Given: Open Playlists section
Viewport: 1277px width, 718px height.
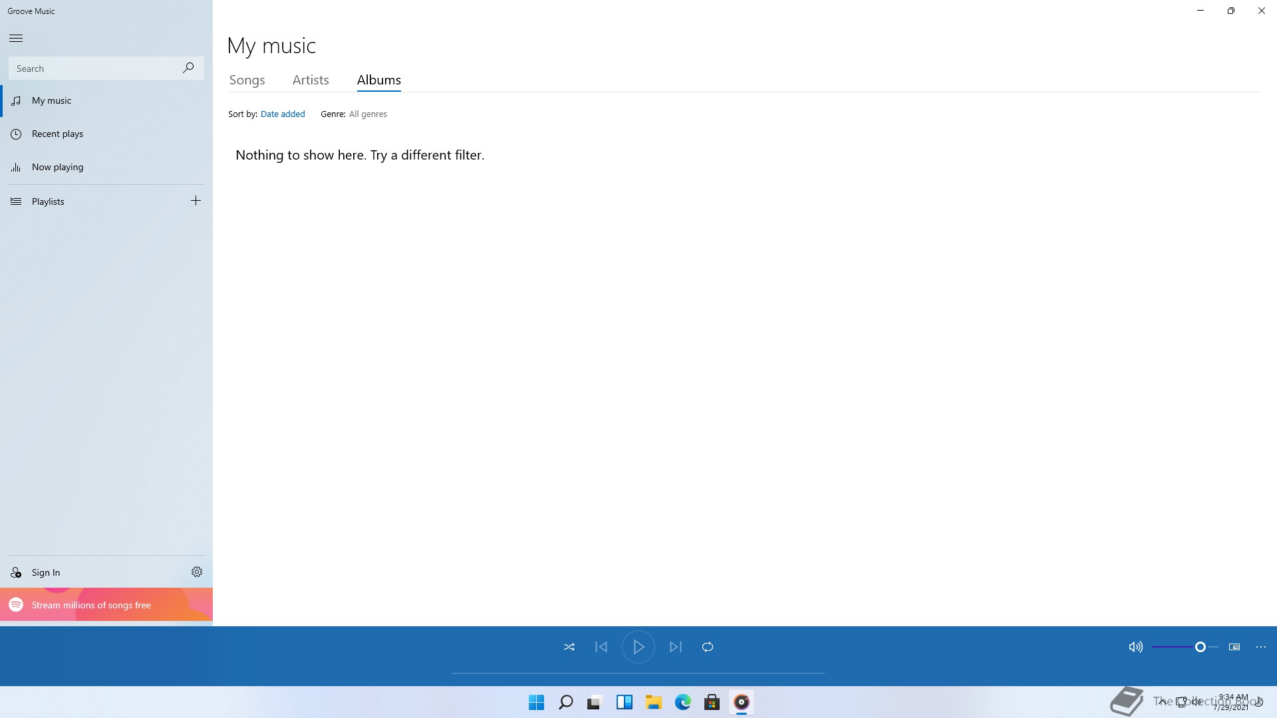Looking at the screenshot, I should pos(93,201).
